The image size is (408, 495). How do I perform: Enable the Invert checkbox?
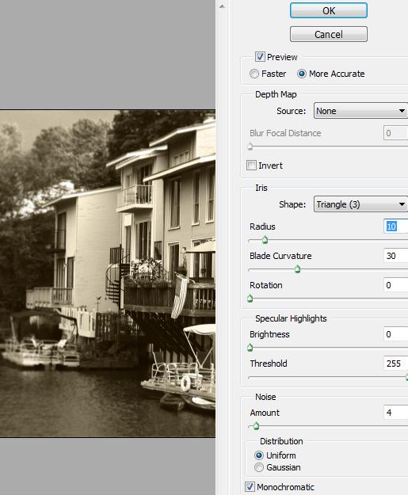(x=251, y=165)
